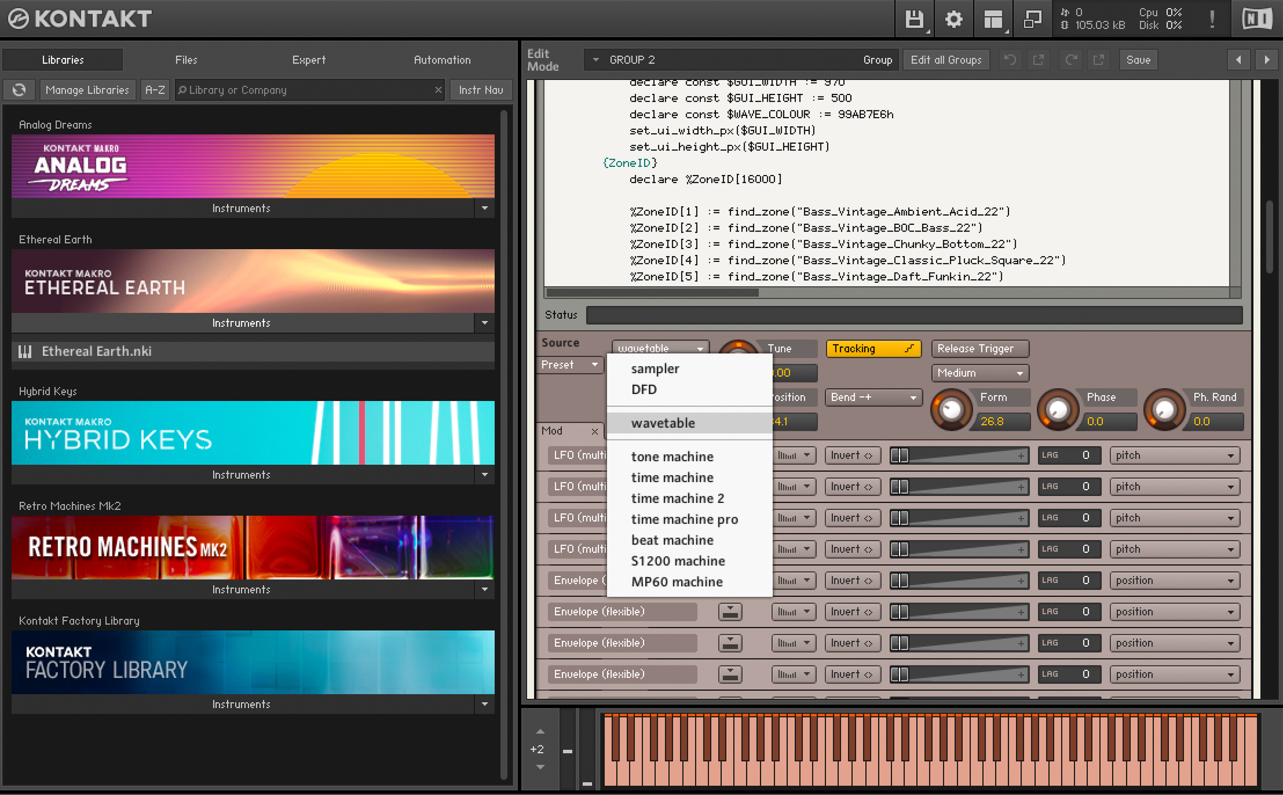Toggle the browser panel layout icon

coord(994,20)
